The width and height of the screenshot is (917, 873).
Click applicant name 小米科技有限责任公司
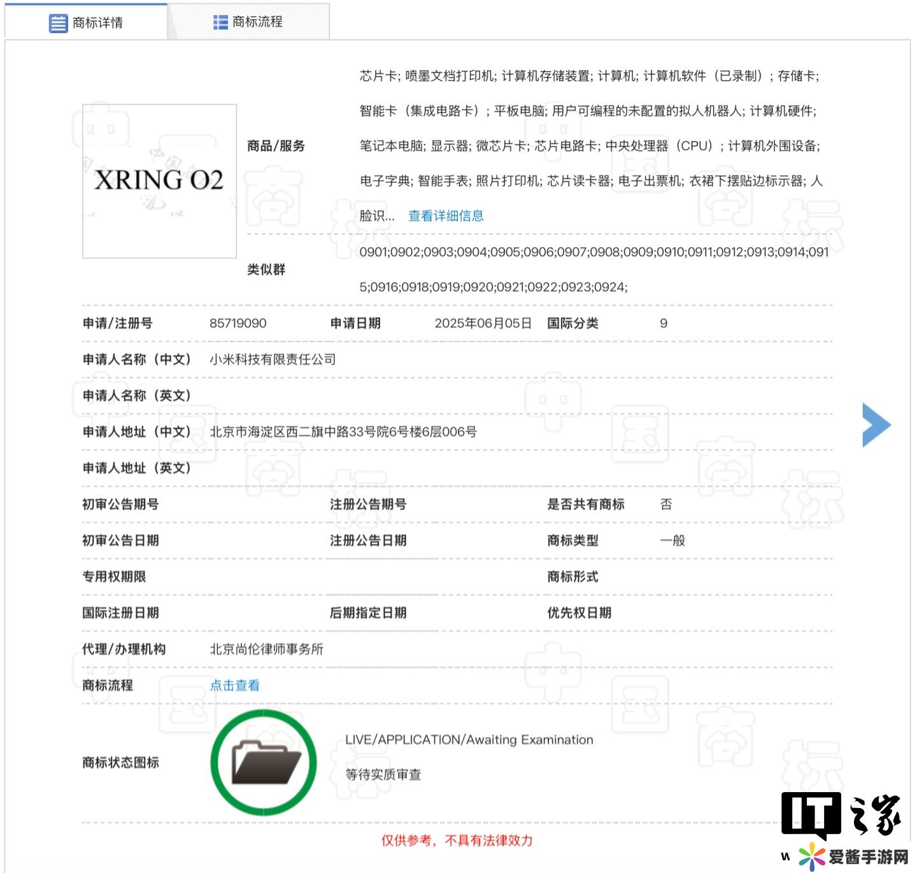point(273,360)
